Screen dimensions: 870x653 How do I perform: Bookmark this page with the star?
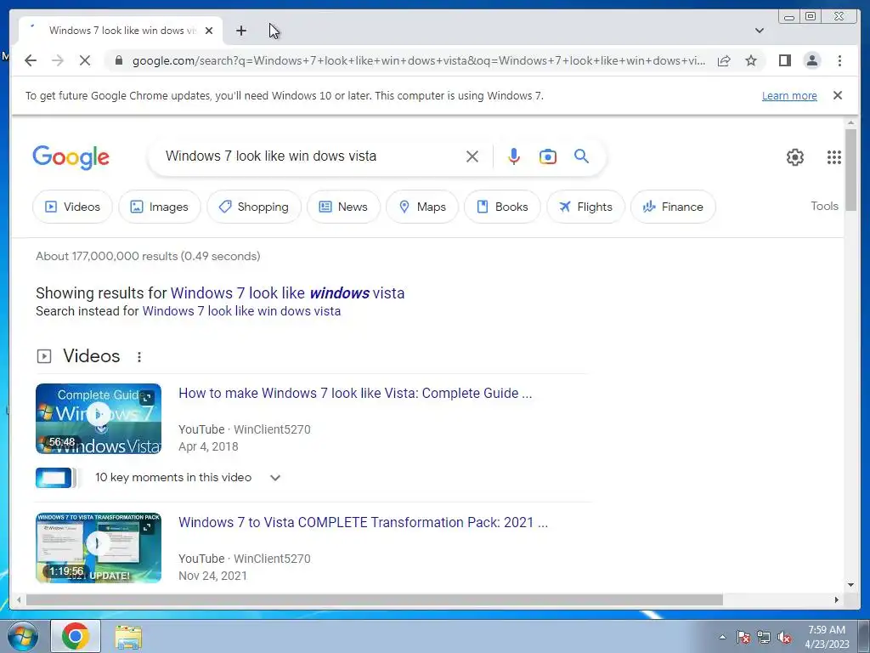[751, 60]
